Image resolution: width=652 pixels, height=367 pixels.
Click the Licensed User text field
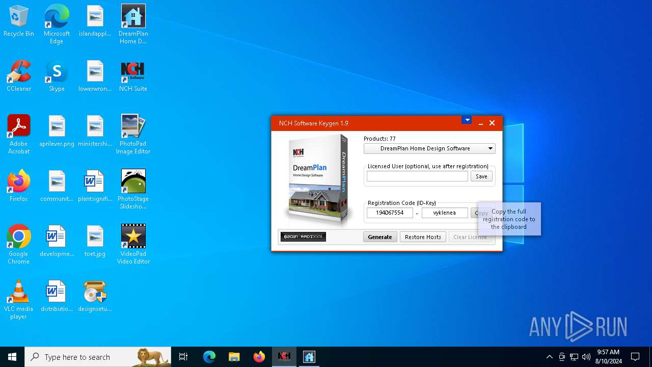click(x=417, y=176)
